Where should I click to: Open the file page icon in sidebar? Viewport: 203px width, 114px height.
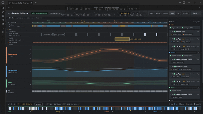pyautogui.click(x=3, y=8)
